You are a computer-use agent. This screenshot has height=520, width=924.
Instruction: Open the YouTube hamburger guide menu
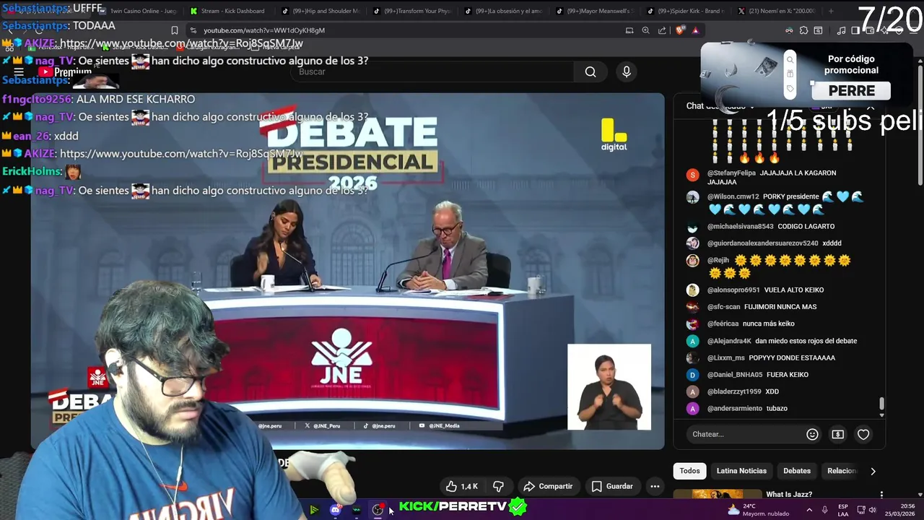click(x=19, y=71)
